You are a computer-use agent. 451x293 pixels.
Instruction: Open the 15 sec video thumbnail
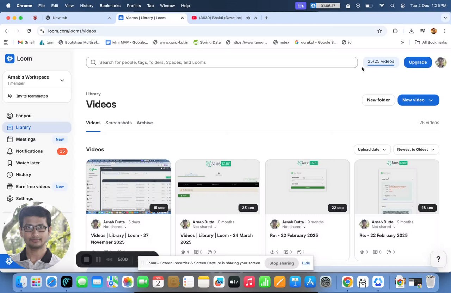click(x=128, y=187)
